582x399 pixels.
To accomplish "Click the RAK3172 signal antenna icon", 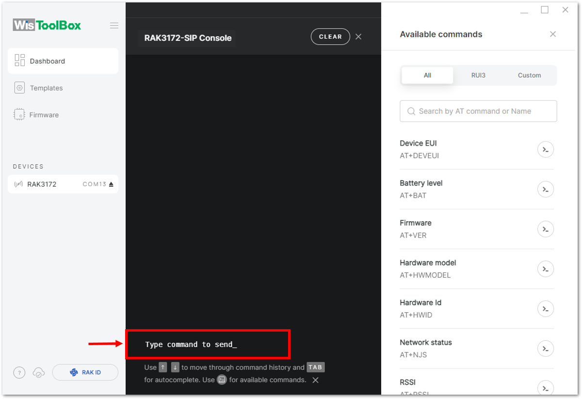I will [x=19, y=184].
